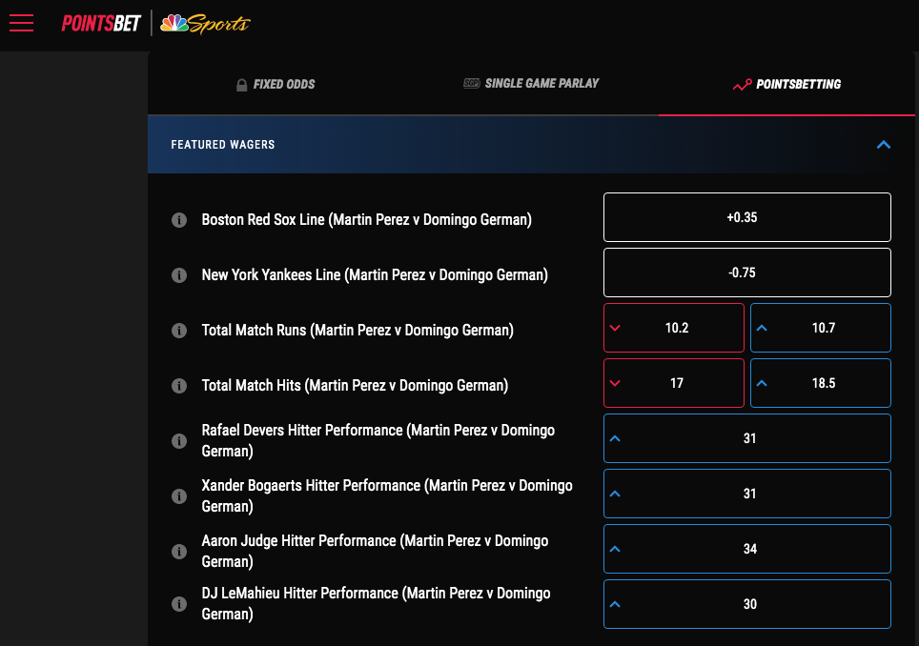Click info icon for Total Match Runs
This screenshot has width=919, height=646.
pos(178,331)
